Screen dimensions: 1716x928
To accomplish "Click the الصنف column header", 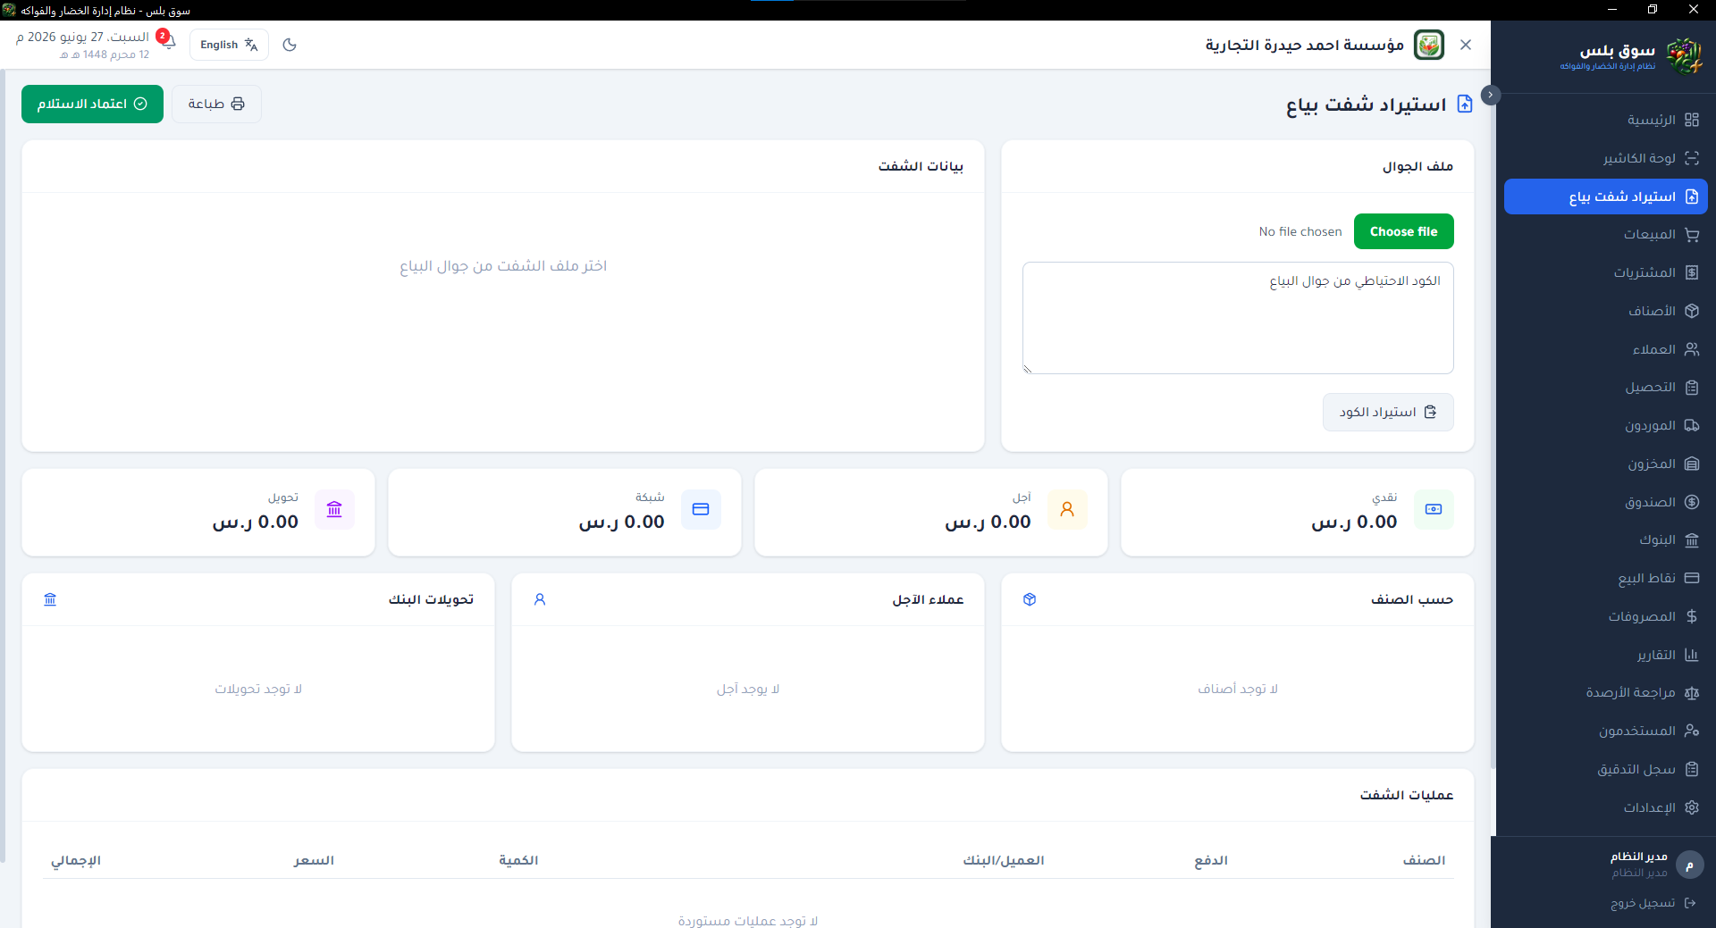I will [x=1425, y=860].
